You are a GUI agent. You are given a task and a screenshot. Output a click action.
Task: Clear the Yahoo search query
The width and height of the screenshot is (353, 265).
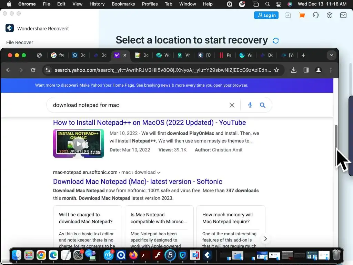[232, 105]
